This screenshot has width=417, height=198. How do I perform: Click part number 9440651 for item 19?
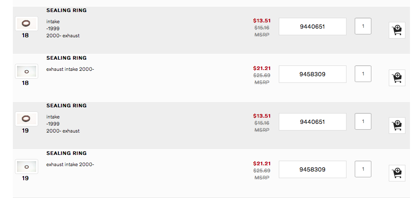click(312, 122)
